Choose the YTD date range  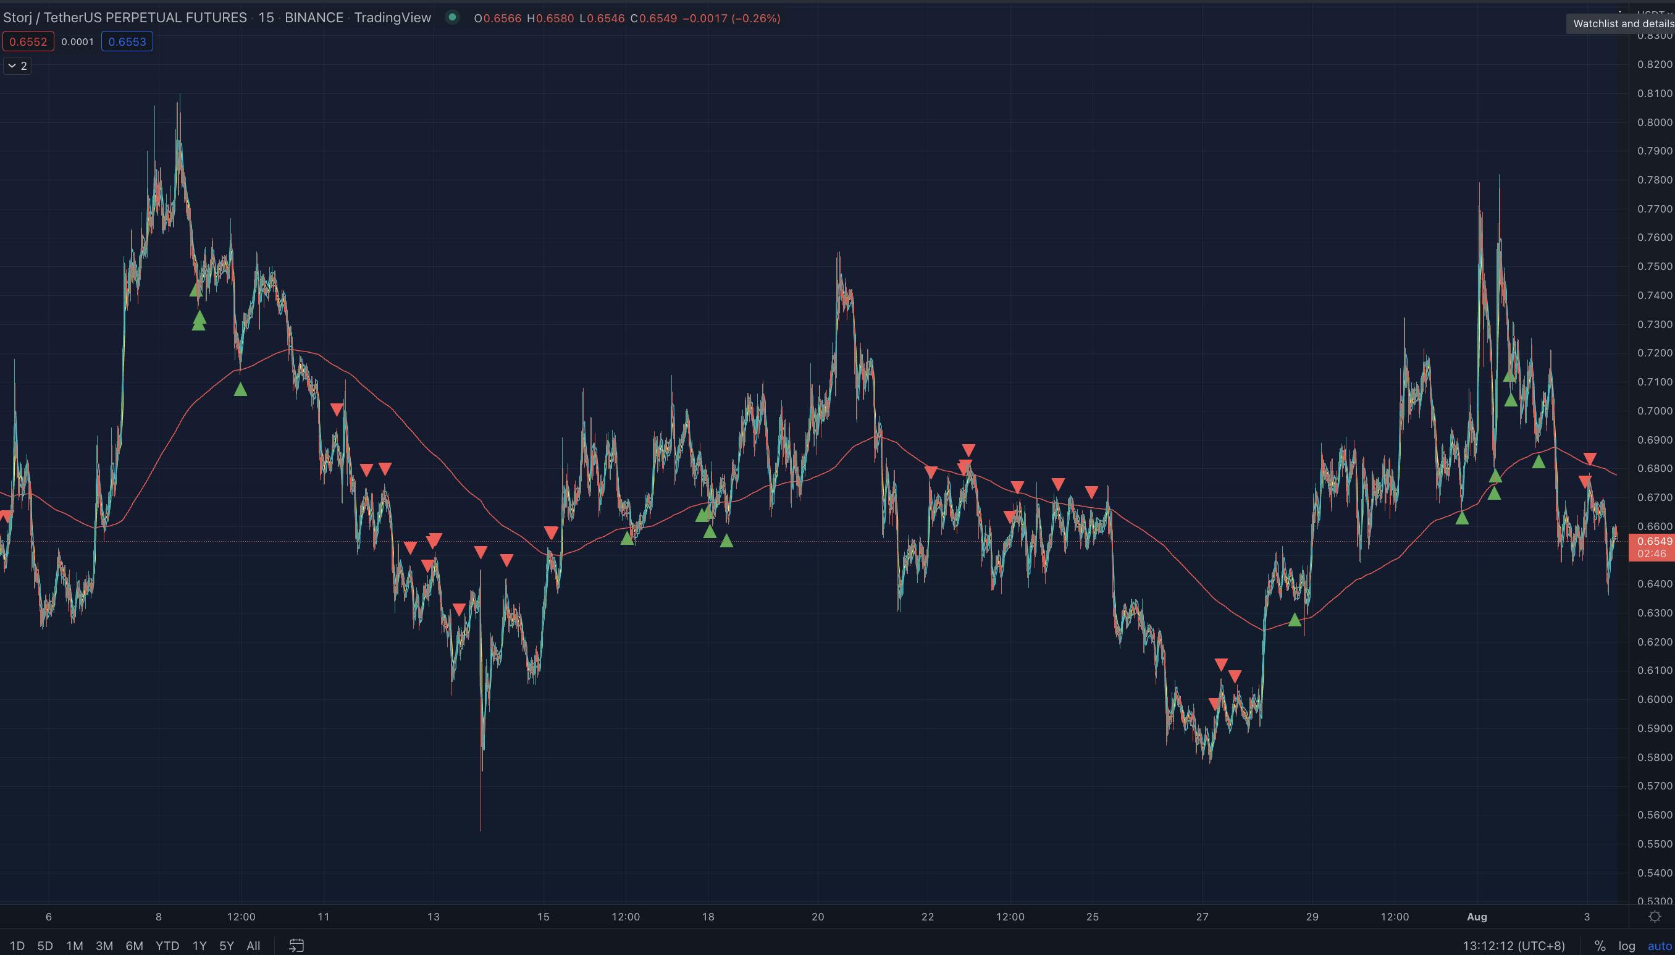point(167,945)
